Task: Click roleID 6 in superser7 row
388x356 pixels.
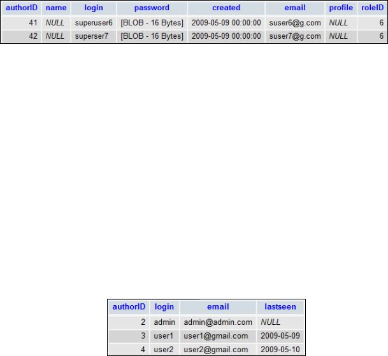Action: point(382,36)
